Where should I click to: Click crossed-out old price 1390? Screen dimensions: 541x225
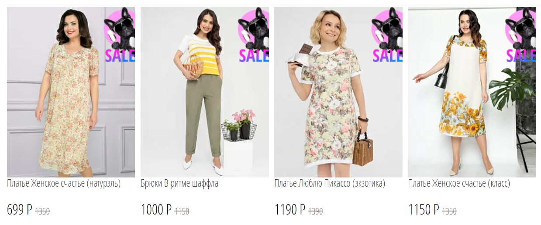[315, 211]
